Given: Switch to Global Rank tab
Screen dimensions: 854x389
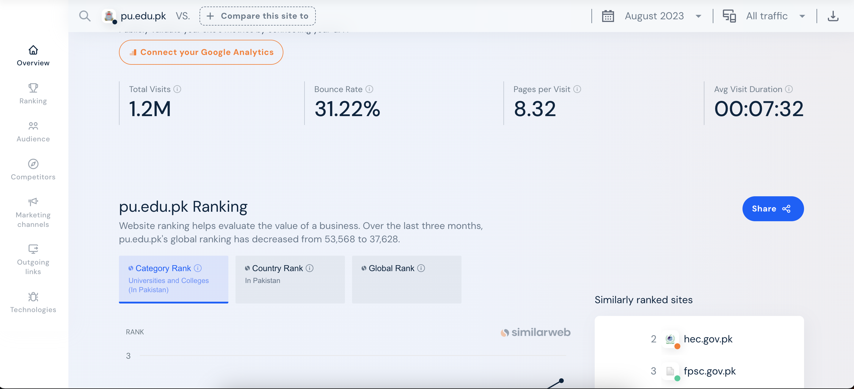Looking at the screenshot, I should point(406,279).
